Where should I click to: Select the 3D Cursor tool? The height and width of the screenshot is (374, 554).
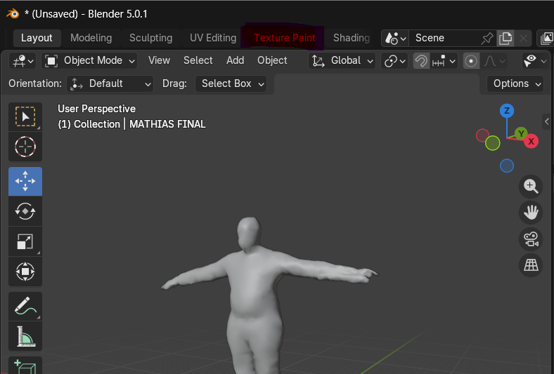[25, 147]
